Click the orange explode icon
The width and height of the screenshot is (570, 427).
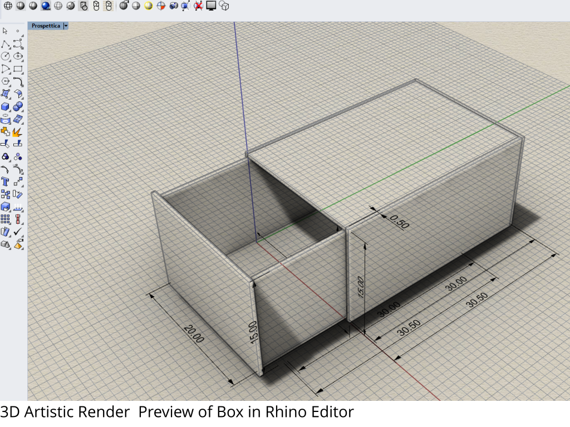(17, 132)
